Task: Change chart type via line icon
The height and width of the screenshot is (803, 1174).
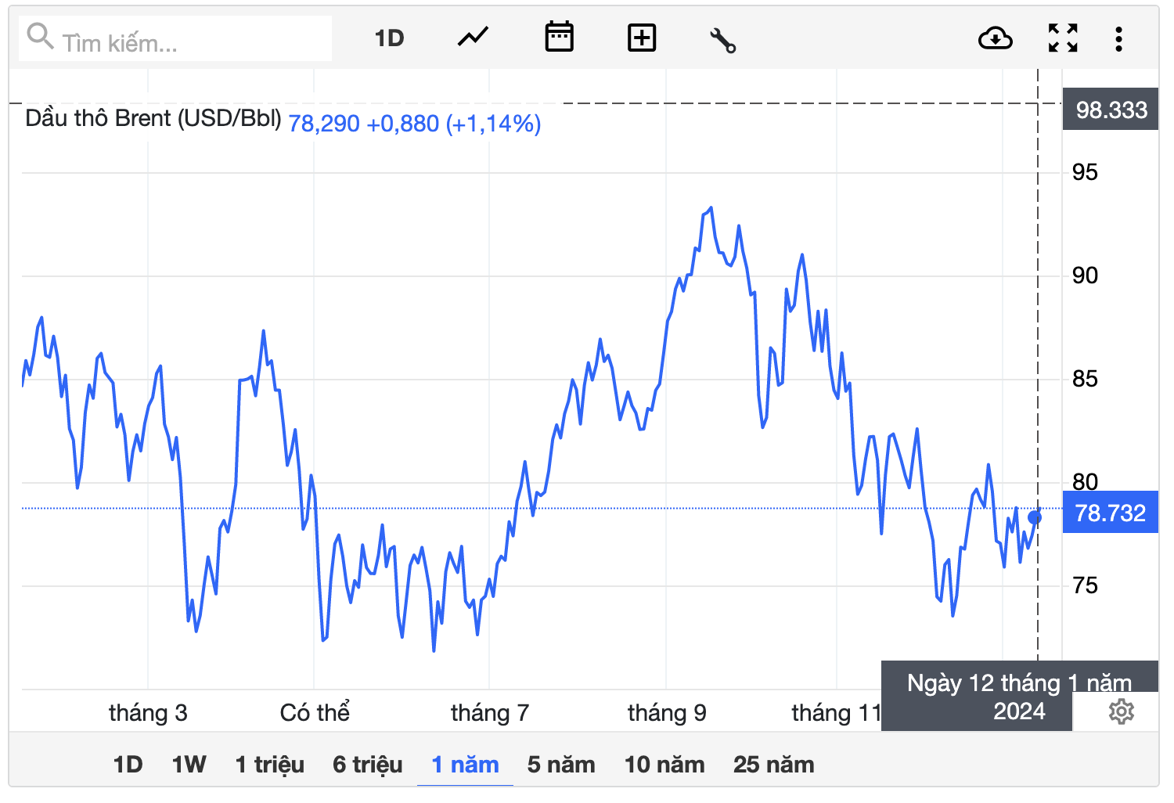Action: tap(473, 38)
